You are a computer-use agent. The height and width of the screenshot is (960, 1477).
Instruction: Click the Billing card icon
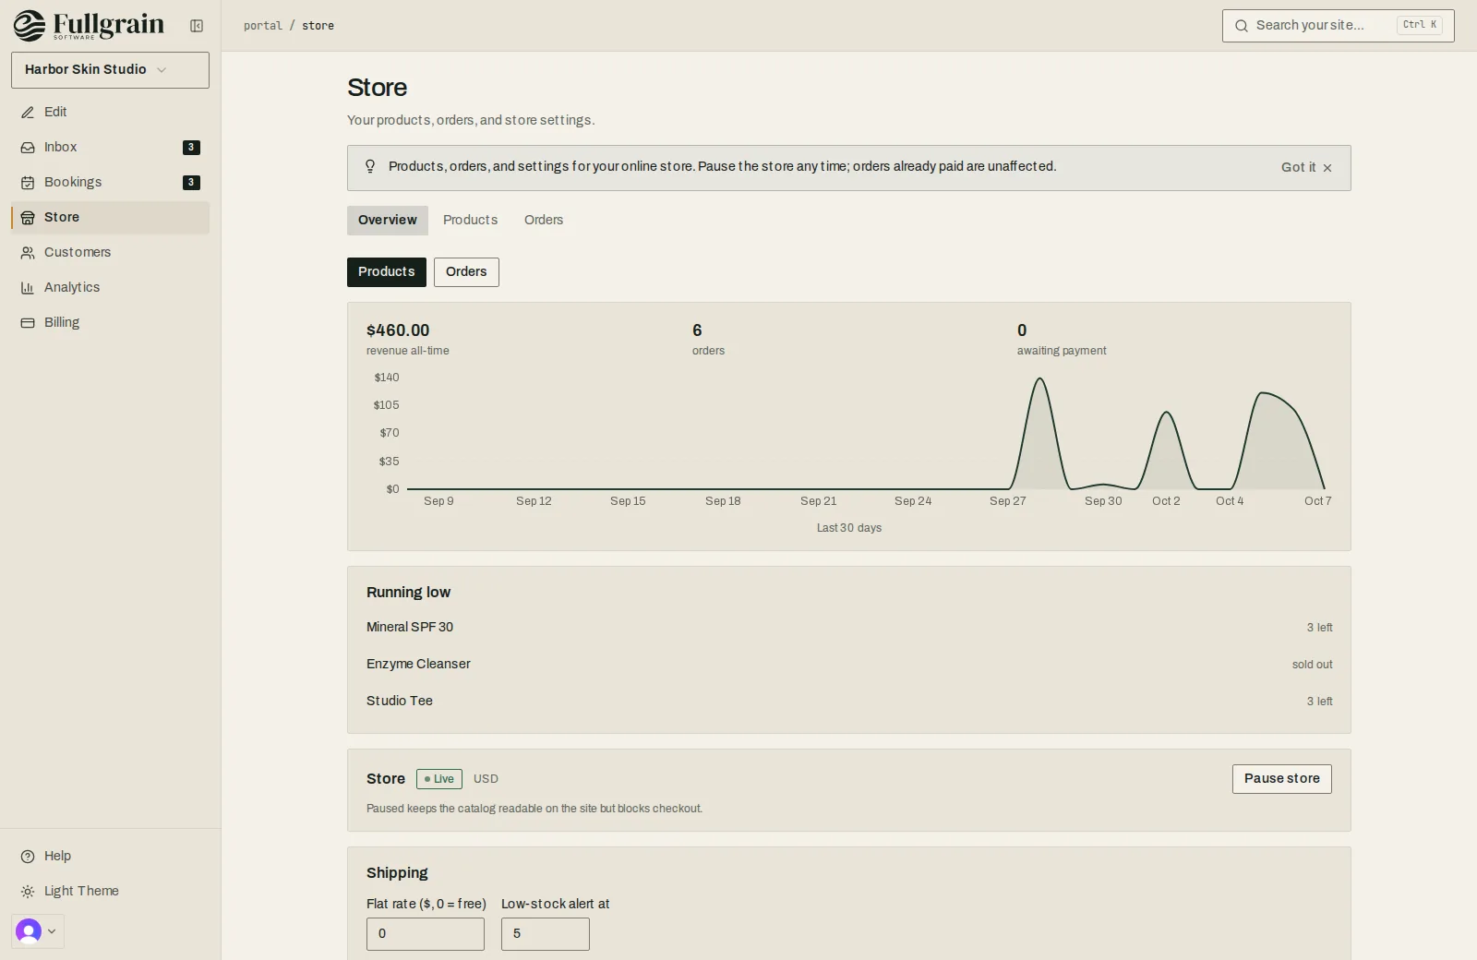[x=28, y=323]
